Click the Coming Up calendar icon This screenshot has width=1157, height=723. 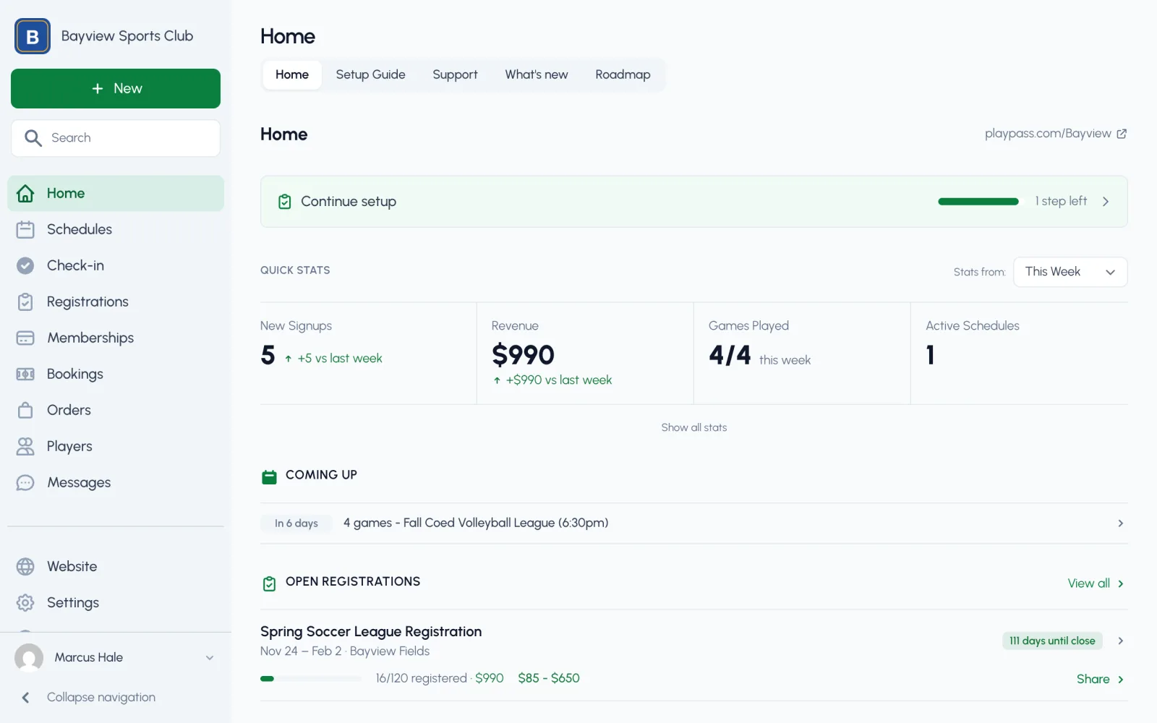pyautogui.click(x=269, y=476)
